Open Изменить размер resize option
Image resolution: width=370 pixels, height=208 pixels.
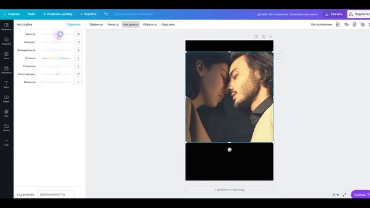(x=58, y=14)
